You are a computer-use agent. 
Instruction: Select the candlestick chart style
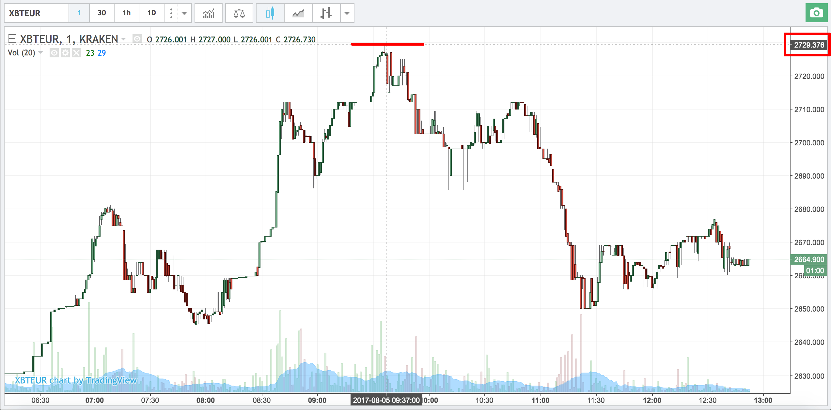tap(270, 13)
